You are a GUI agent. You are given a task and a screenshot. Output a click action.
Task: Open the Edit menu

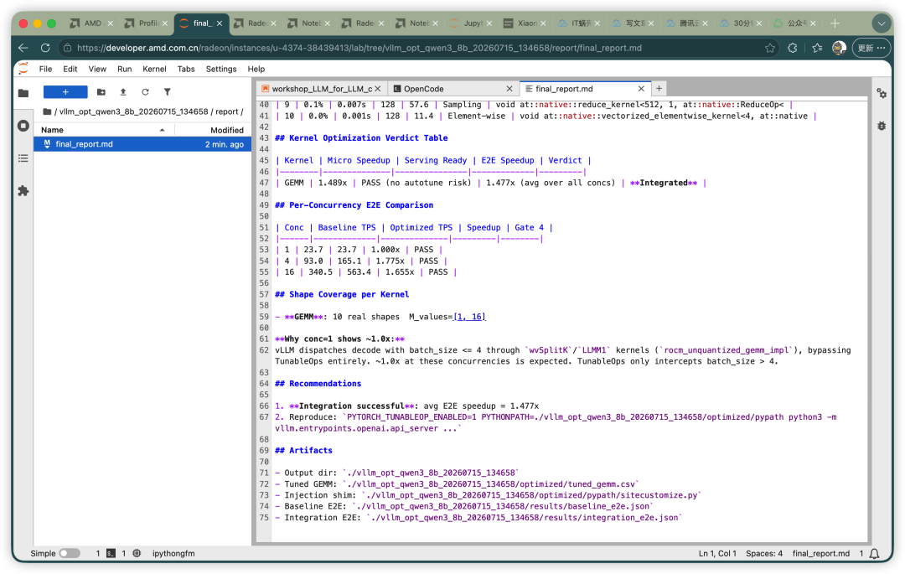pos(70,69)
